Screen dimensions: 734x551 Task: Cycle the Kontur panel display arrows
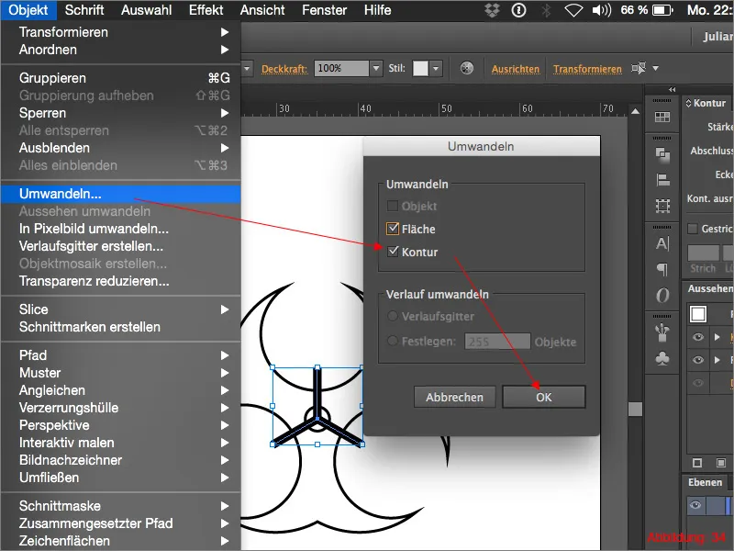point(688,103)
